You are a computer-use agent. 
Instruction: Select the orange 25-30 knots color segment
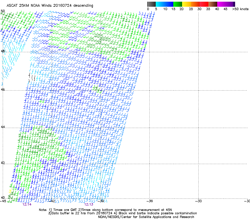click(195, 4)
